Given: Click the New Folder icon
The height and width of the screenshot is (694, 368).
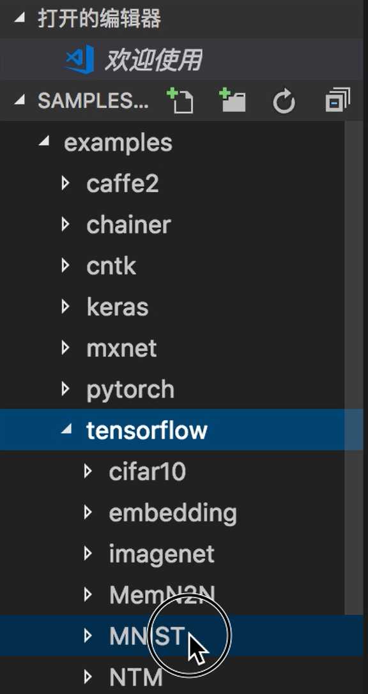Looking at the screenshot, I should pyautogui.click(x=233, y=100).
